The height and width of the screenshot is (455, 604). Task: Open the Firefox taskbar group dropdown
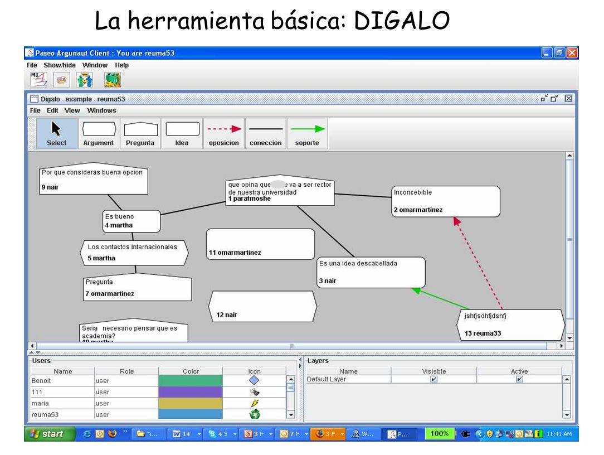[x=342, y=434]
